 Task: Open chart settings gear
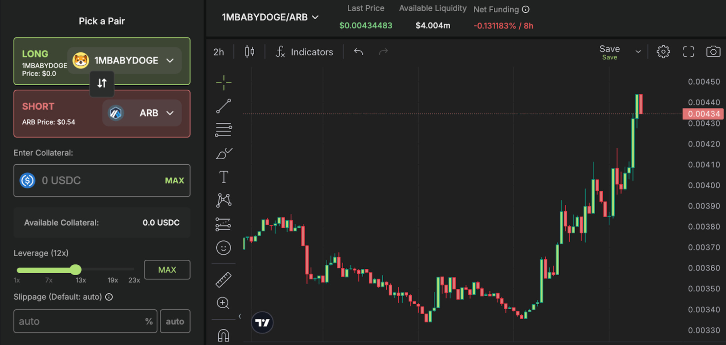(663, 52)
